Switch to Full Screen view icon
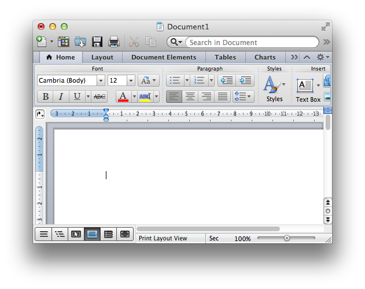The width and height of the screenshot is (365, 289). [125, 234]
